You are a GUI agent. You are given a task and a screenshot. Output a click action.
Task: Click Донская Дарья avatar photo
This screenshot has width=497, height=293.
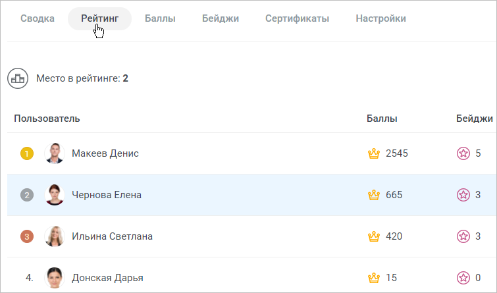55,278
